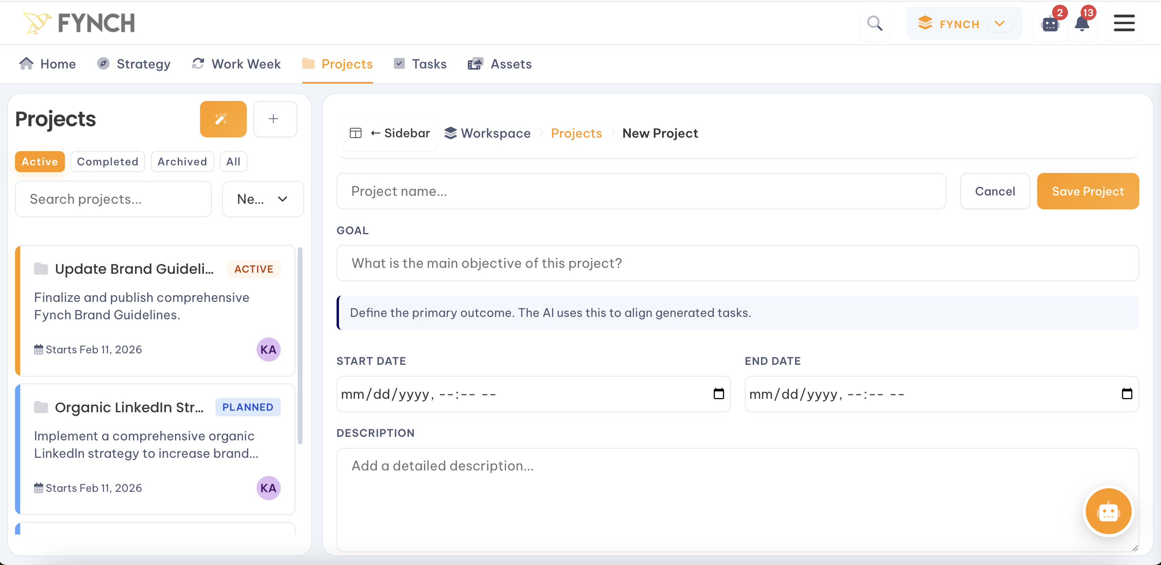Collapse the sidebar using the panel icon
1161x565 pixels.
click(356, 133)
